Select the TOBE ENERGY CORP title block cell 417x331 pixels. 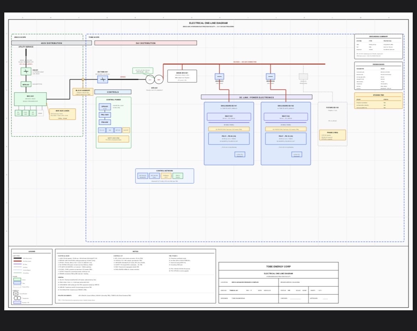pyautogui.click(x=278, y=266)
